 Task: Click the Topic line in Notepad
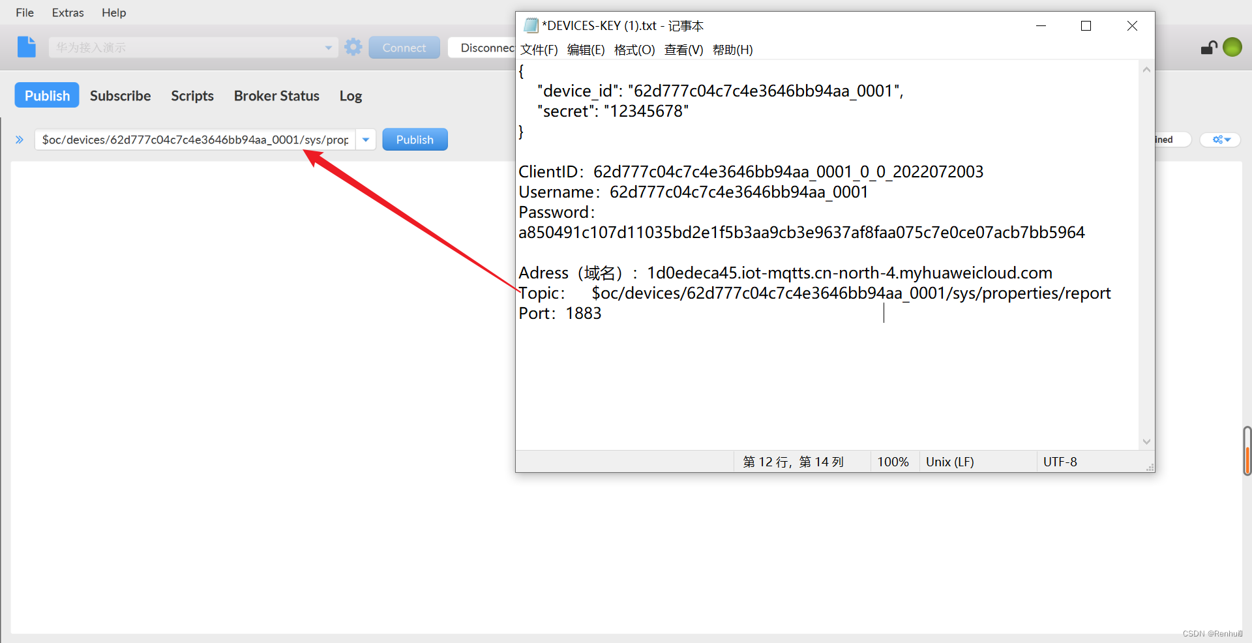coord(814,293)
